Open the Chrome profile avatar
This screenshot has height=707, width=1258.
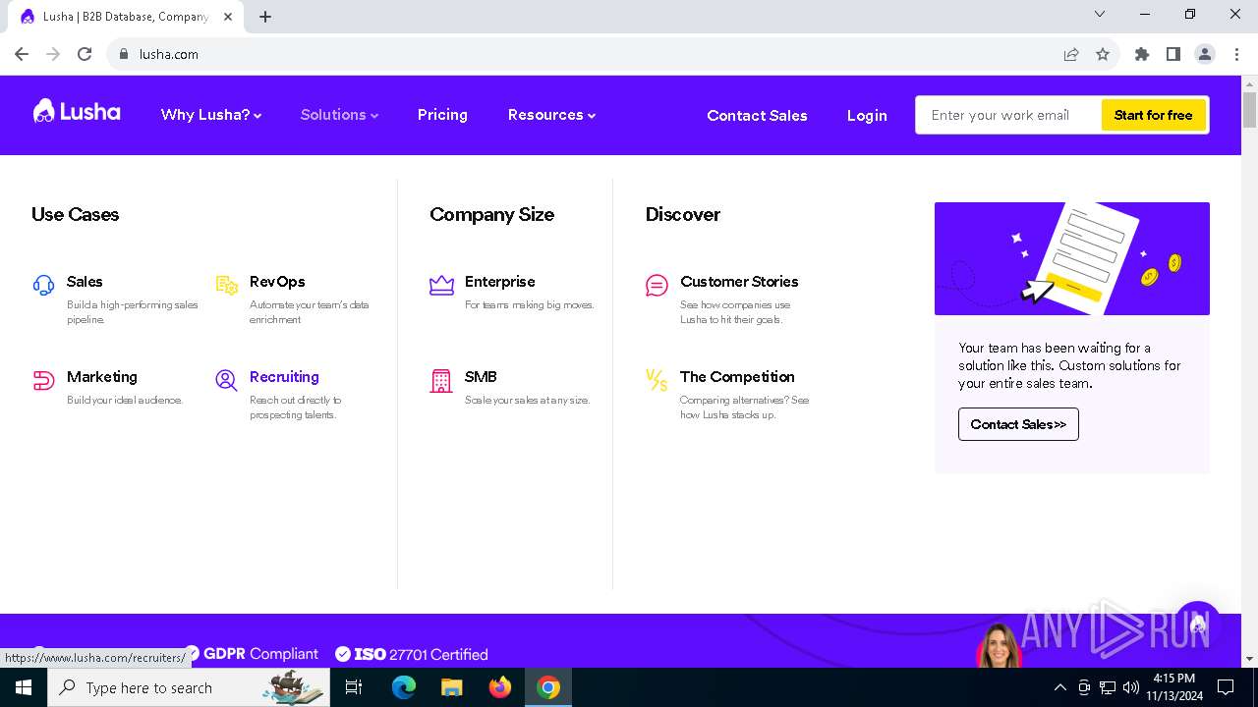pos(1205,54)
